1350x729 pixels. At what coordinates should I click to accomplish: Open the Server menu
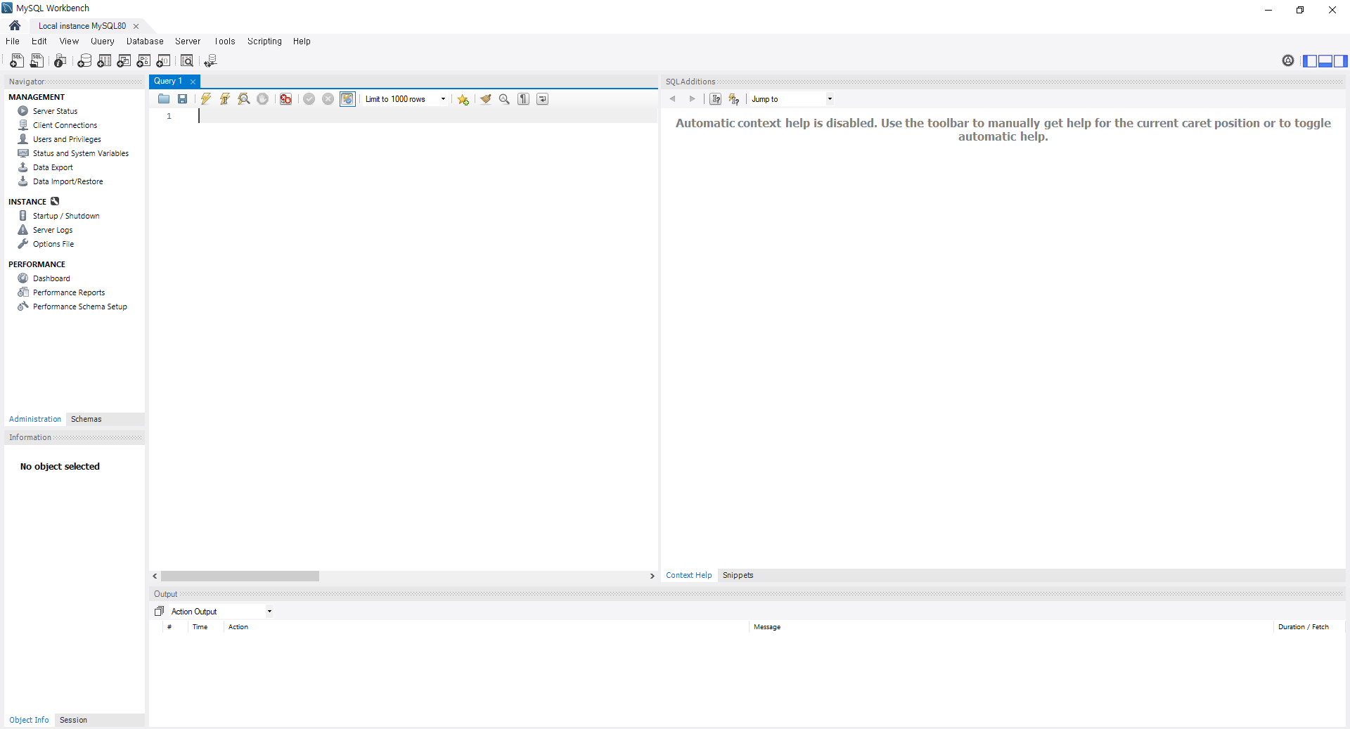(188, 41)
